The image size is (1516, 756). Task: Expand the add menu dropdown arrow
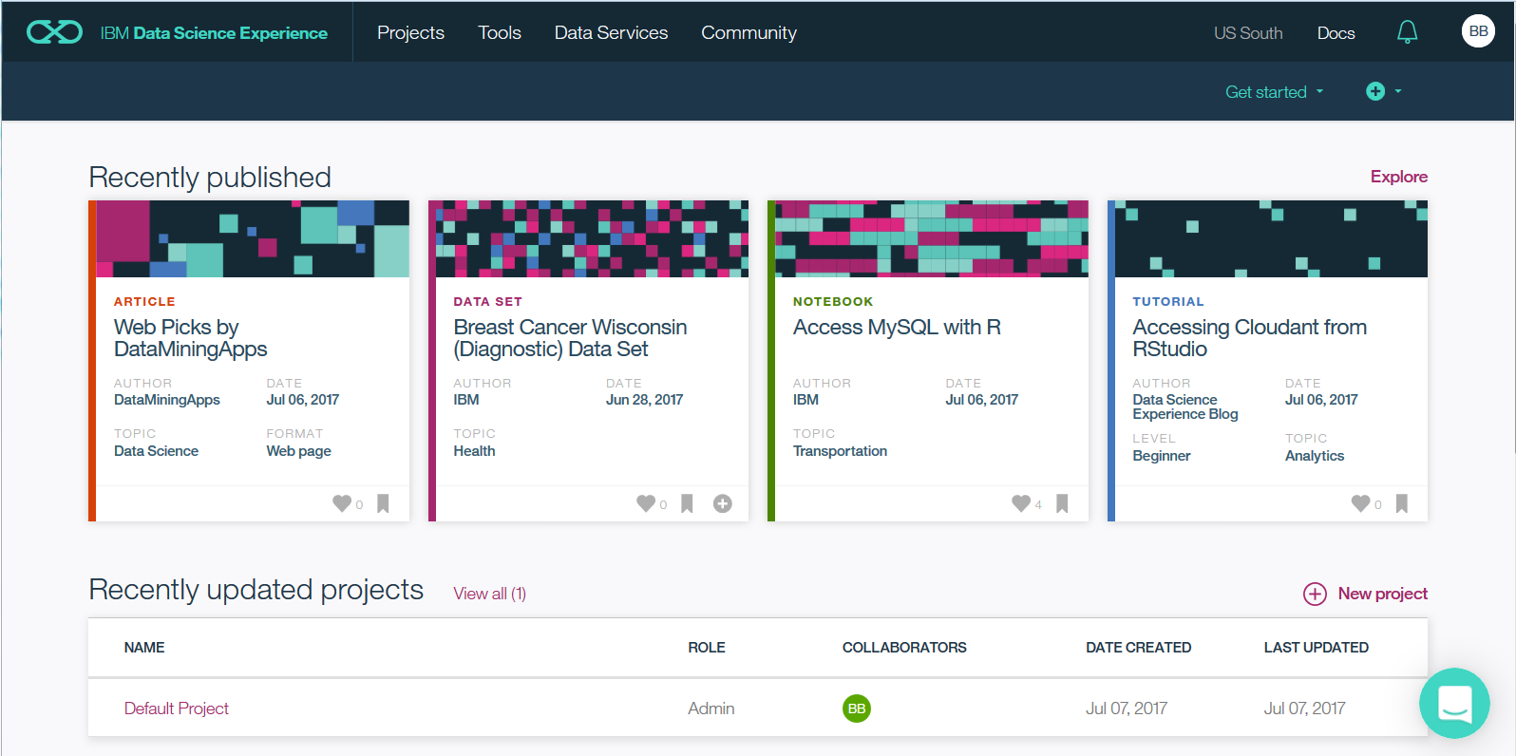pyautogui.click(x=1398, y=91)
